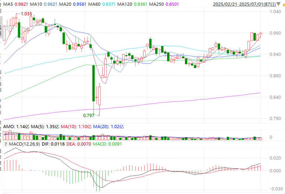Click the 0.020 MACD axis label
Screen dimensions: 285x194
coord(275,158)
